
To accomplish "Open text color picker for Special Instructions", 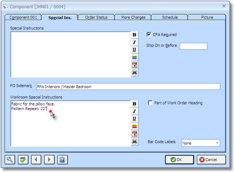I will pos(135,57).
